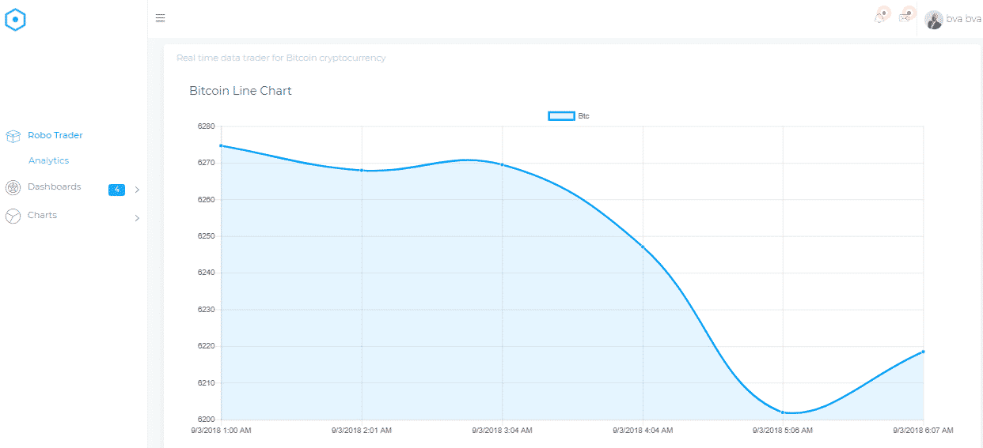The height and width of the screenshot is (448, 983).
Task: Click the Charts pie icon
Action: pyautogui.click(x=13, y=216)
